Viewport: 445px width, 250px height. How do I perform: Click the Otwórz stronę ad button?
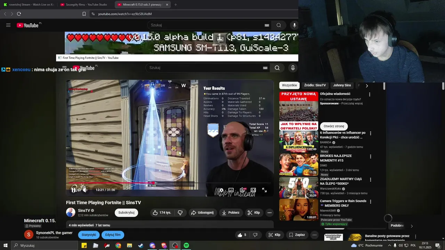pyautogui.click(x=334, y=126)
